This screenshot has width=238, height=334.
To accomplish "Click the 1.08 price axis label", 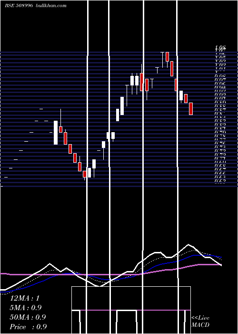I will pos(220,47).
